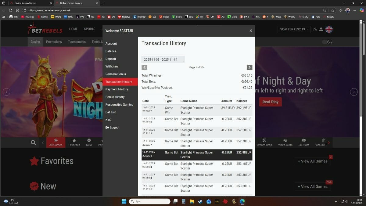The height and width of the screenshot is (206, 366).
Task: Select the Promotions tab
Action: pos(54,42)
